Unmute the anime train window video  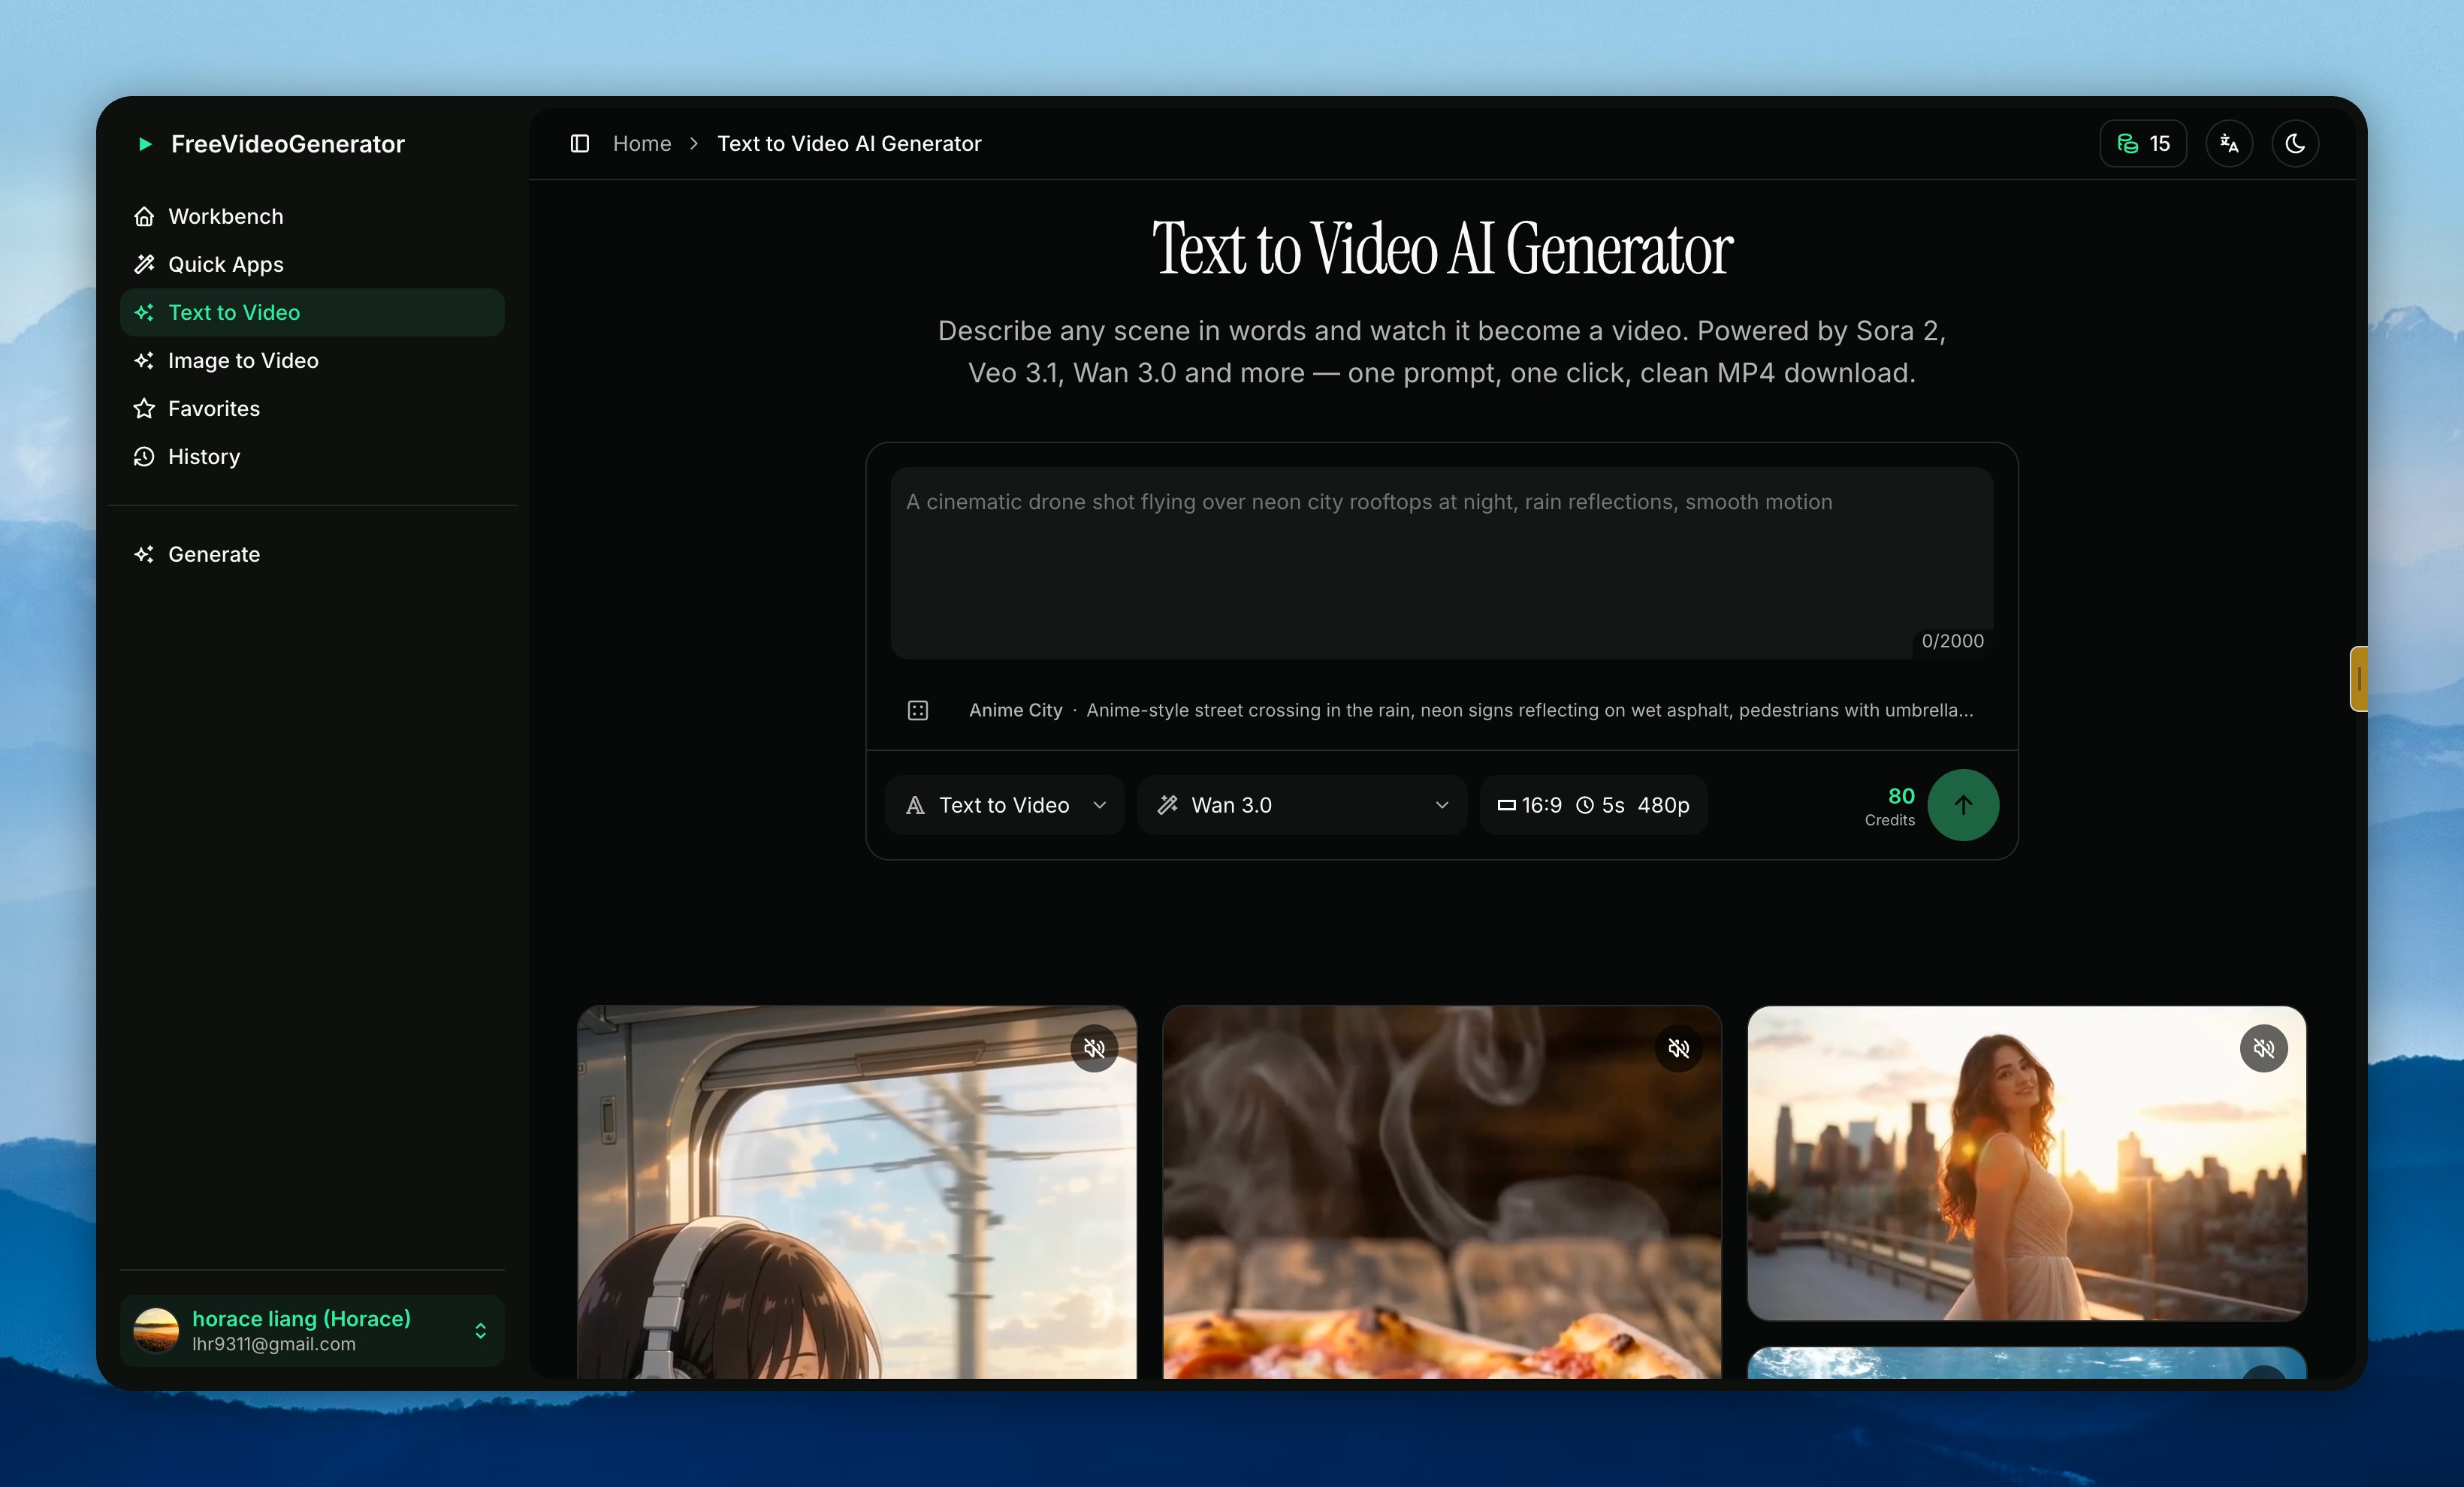[x=1094, y=1048]
